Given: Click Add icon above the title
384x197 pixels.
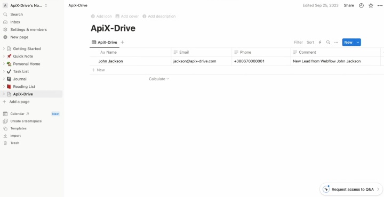Looking at the screenshot, I should 101,17.
